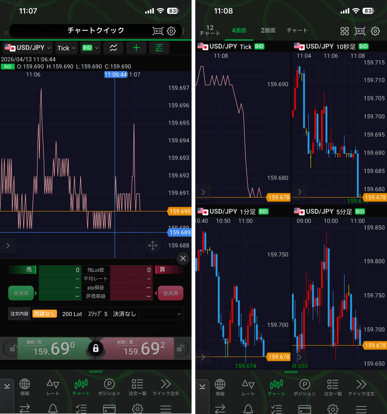Screen dimensions: 387x414
Task: Toggle the ASK side unlock icon
Action: (180, 349)
